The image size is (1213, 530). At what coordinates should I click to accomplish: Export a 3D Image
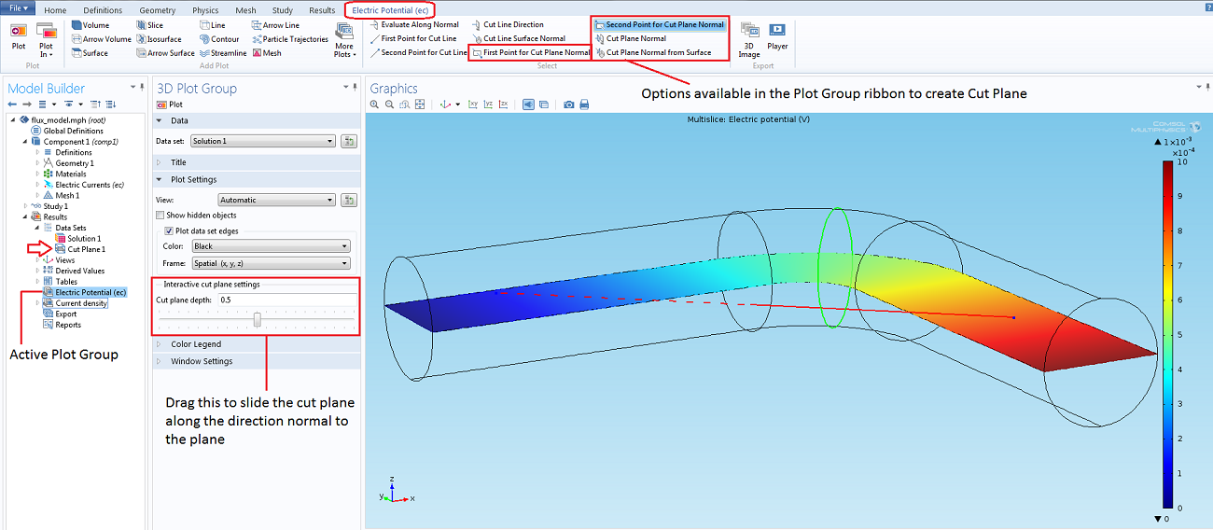click(749, 41)
